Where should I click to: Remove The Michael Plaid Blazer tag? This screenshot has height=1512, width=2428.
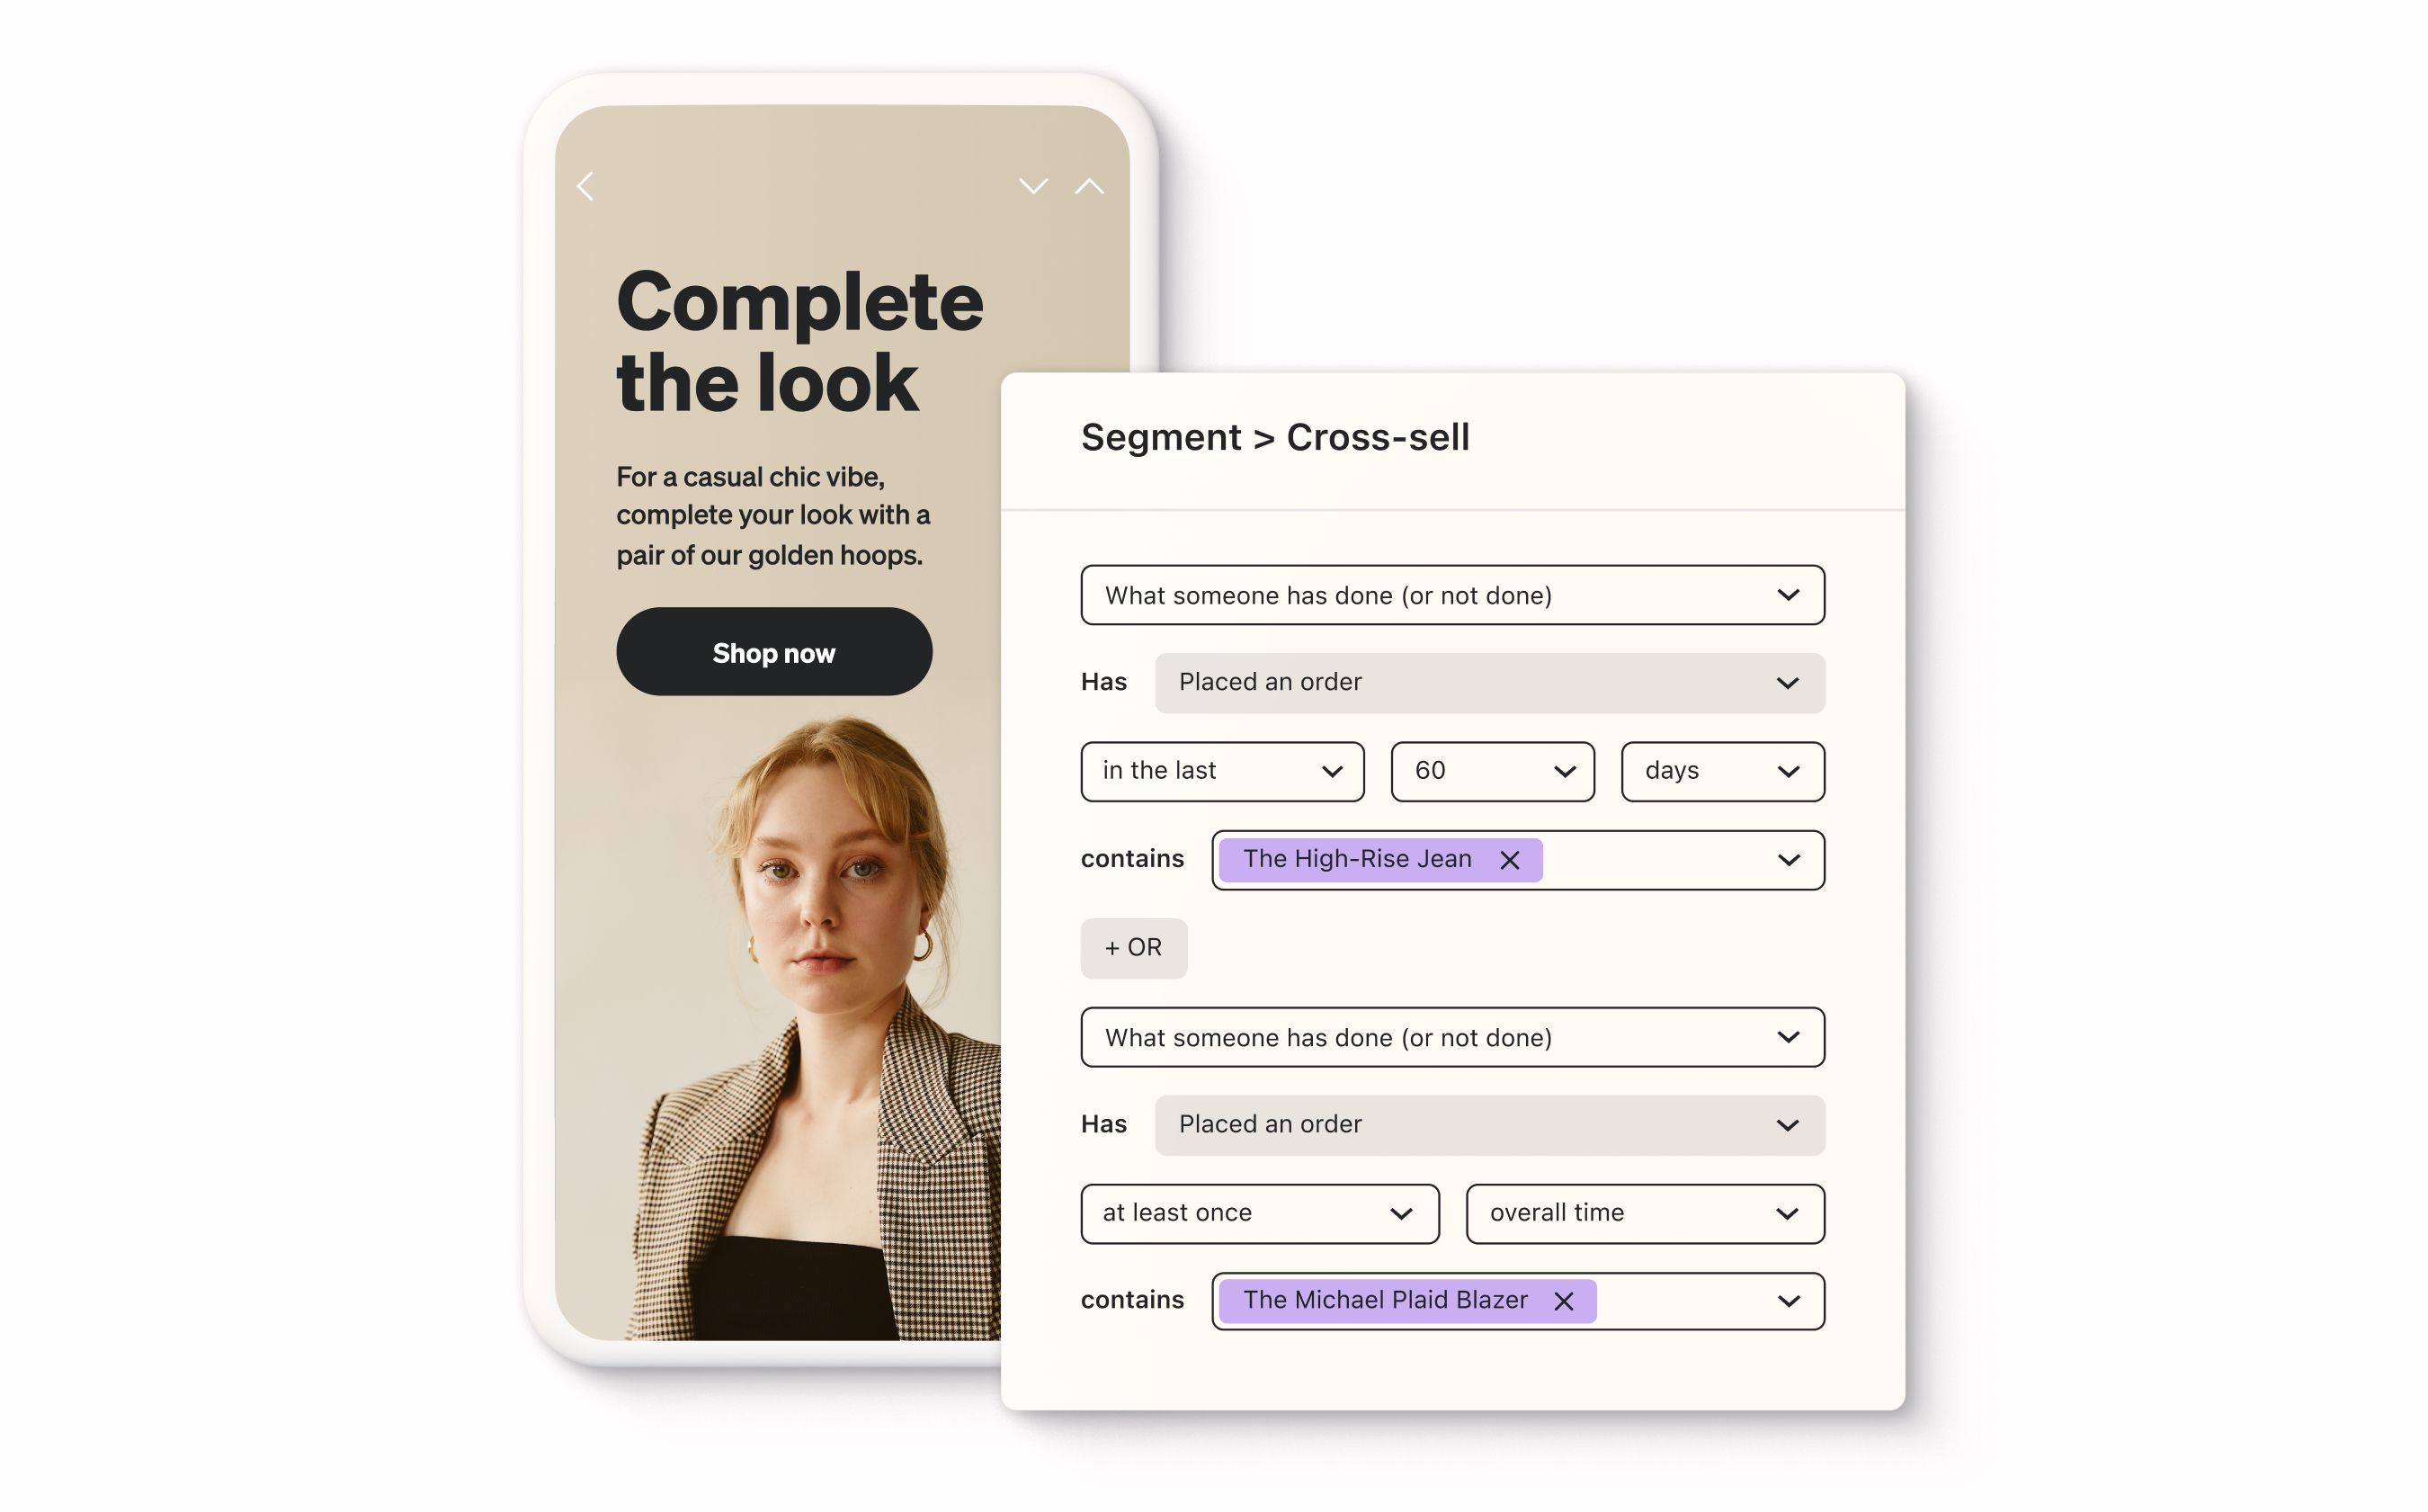click(x=1564, y=1300)
